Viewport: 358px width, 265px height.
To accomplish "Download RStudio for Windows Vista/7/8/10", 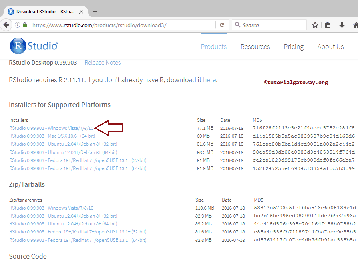I will tap(50, 128).
